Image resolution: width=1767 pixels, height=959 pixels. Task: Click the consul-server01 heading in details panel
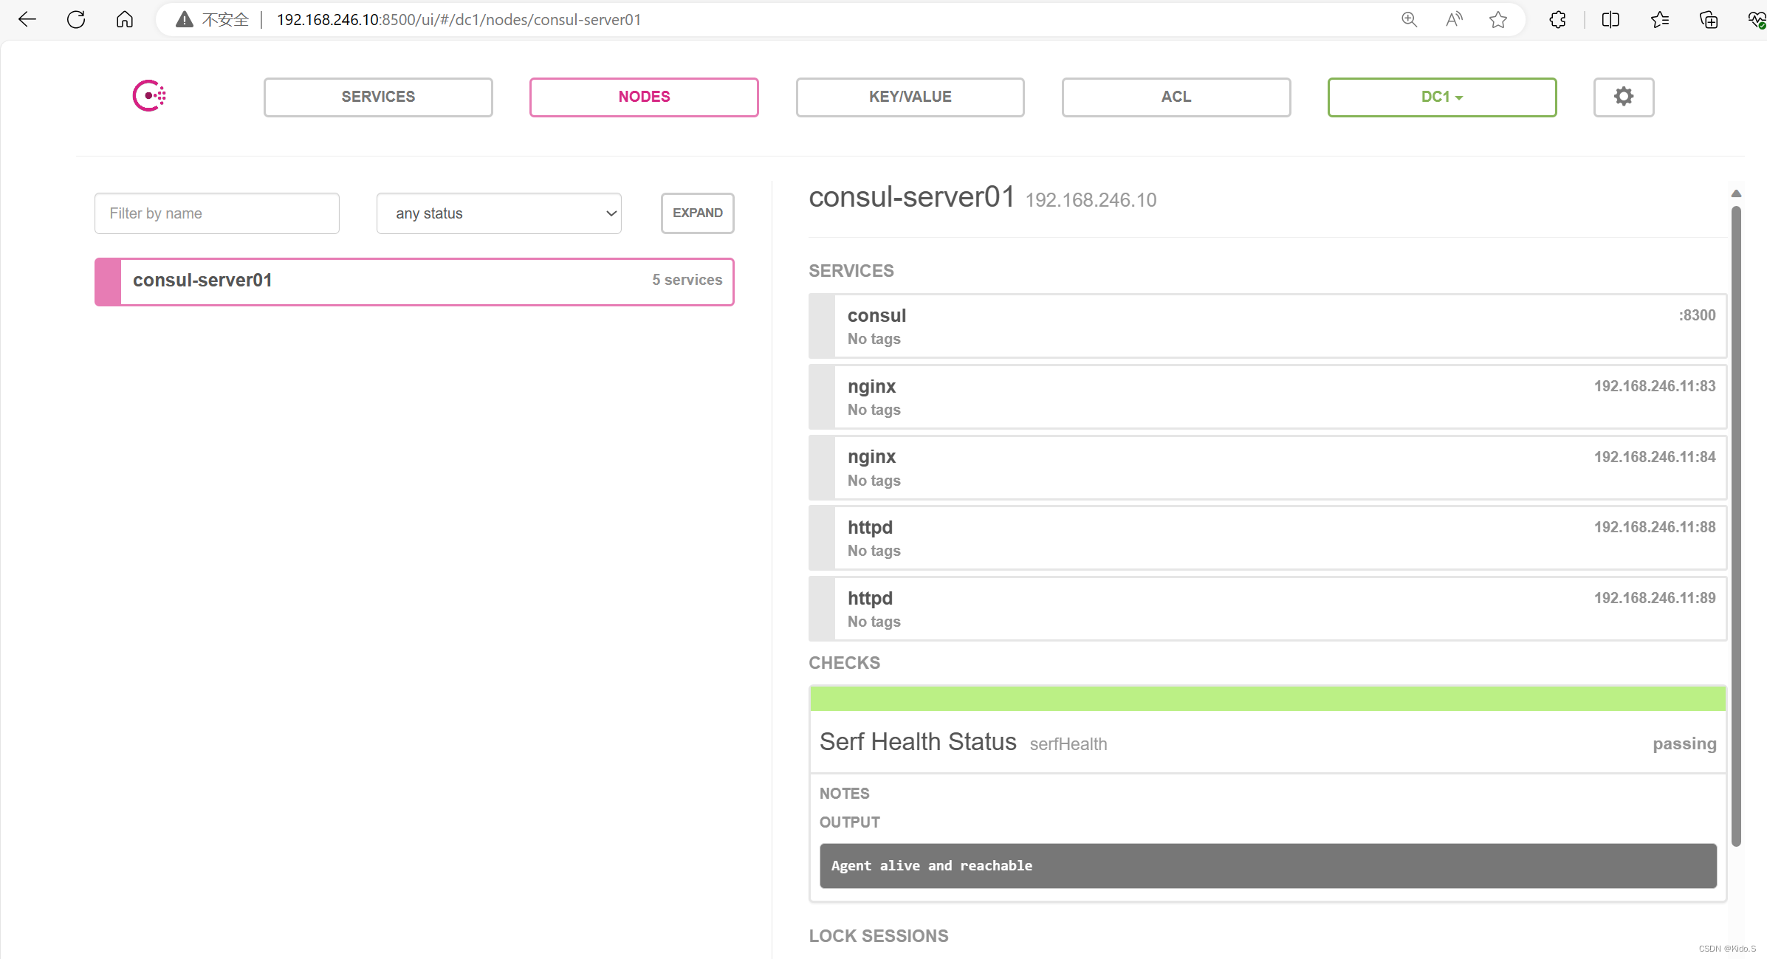(x=912, y=197)
